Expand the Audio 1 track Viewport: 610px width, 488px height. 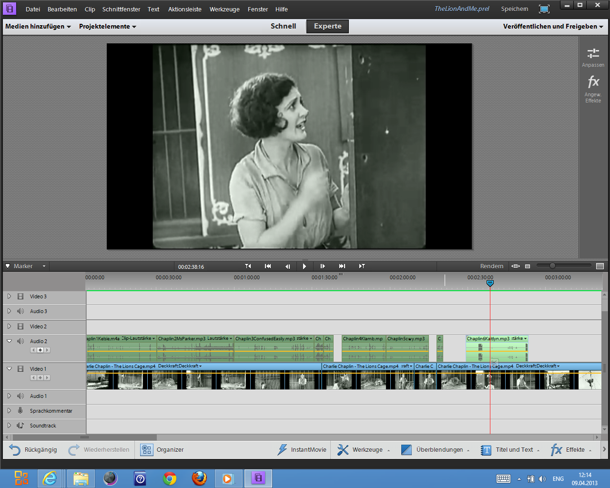click(9, 396)
